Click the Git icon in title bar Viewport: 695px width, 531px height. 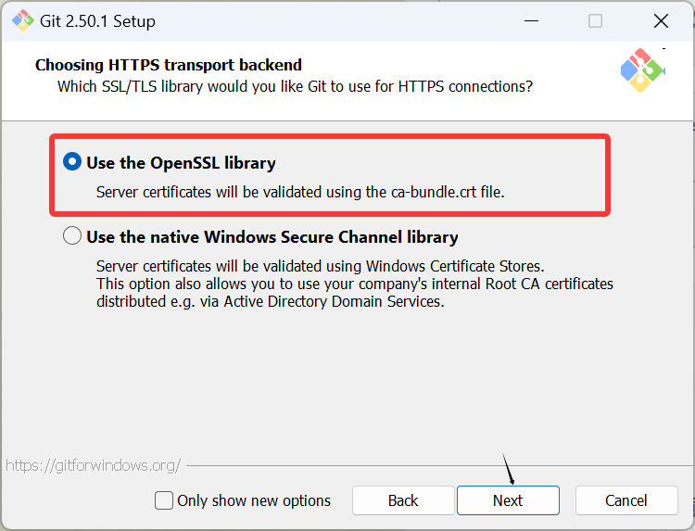23,20
